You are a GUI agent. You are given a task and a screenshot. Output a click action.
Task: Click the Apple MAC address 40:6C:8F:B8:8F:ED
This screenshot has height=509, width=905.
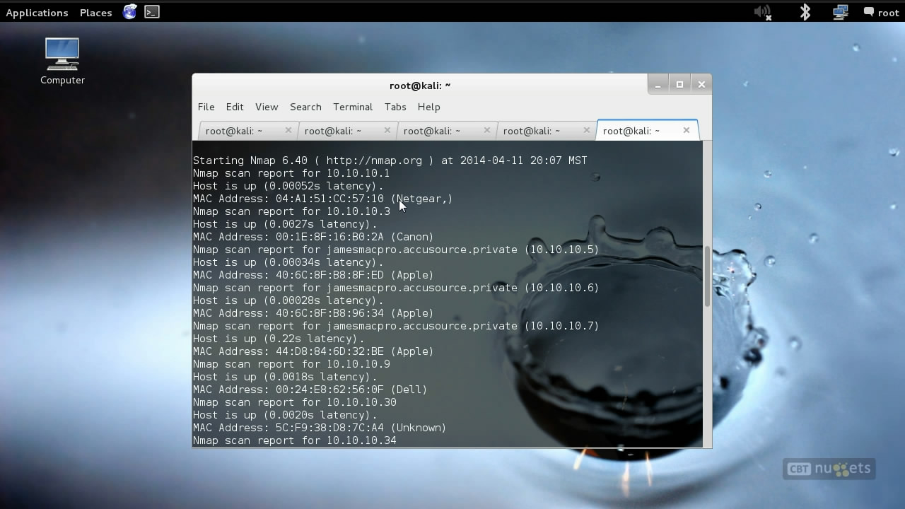click(x=329, y=275)
